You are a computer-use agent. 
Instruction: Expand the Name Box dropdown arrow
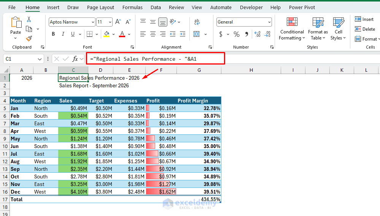pos(40,59)
